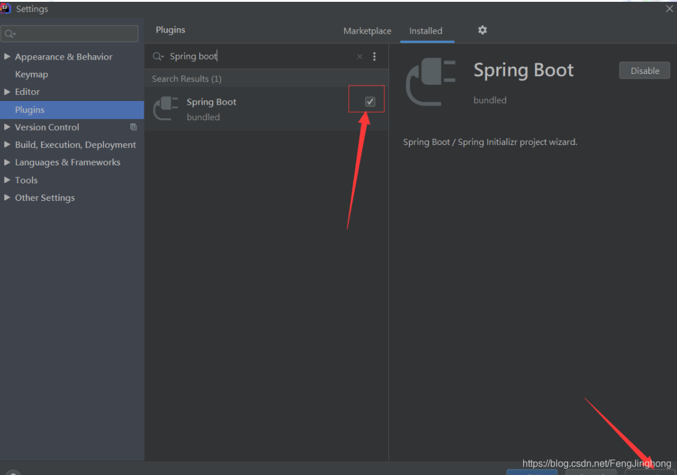Click the Spring Initializr description text
Viewport: 677px width, 475px height.
click(490, 142)
